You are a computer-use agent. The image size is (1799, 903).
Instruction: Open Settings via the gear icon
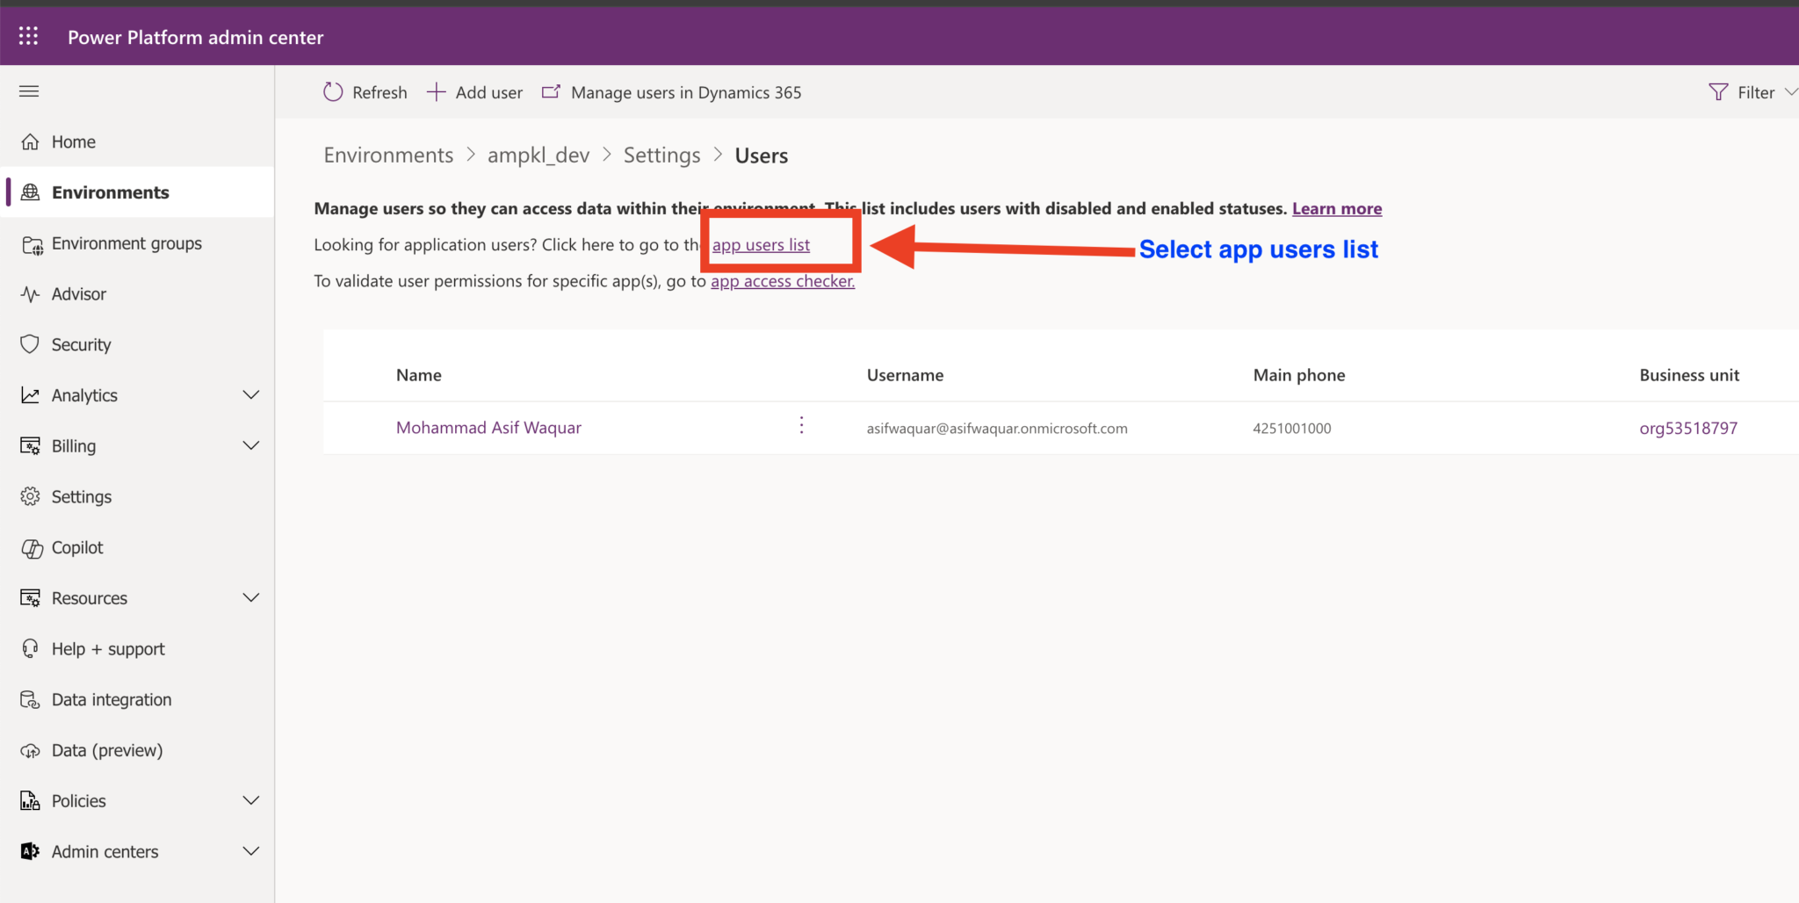pos(30,495)
